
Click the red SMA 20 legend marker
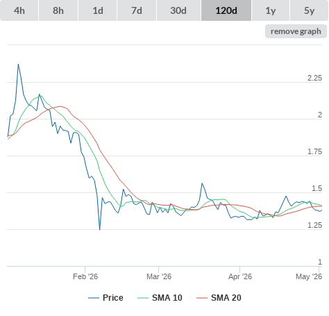pyautogui.click(x=202, y=298)
